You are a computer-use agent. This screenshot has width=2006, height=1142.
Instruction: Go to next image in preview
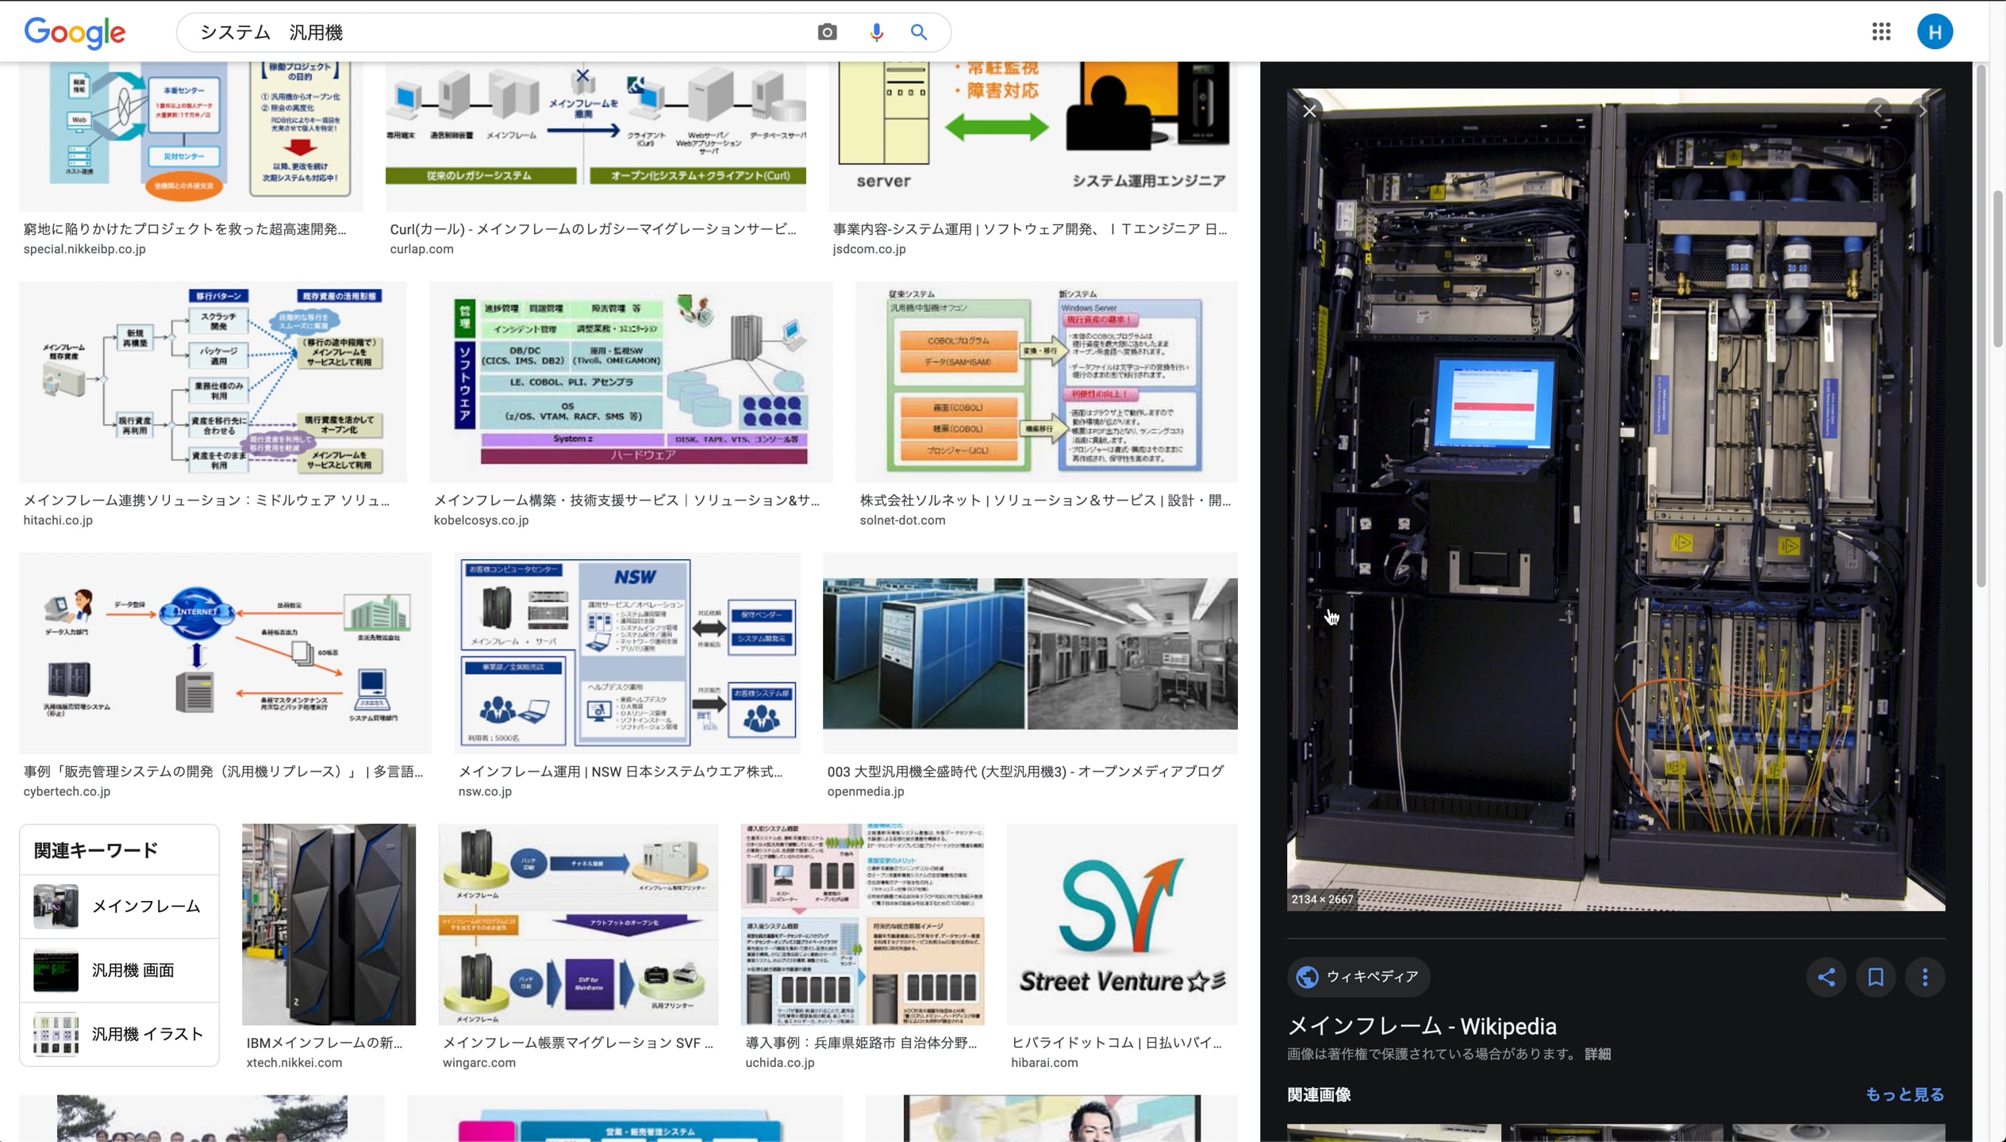1923,111
